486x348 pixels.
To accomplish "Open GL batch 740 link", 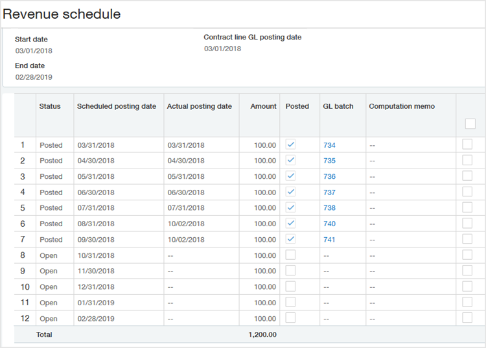I will [329, 224].
